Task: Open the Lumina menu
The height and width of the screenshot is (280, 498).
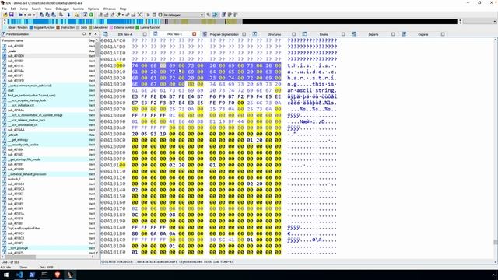Action: click(x=79, y=9)
